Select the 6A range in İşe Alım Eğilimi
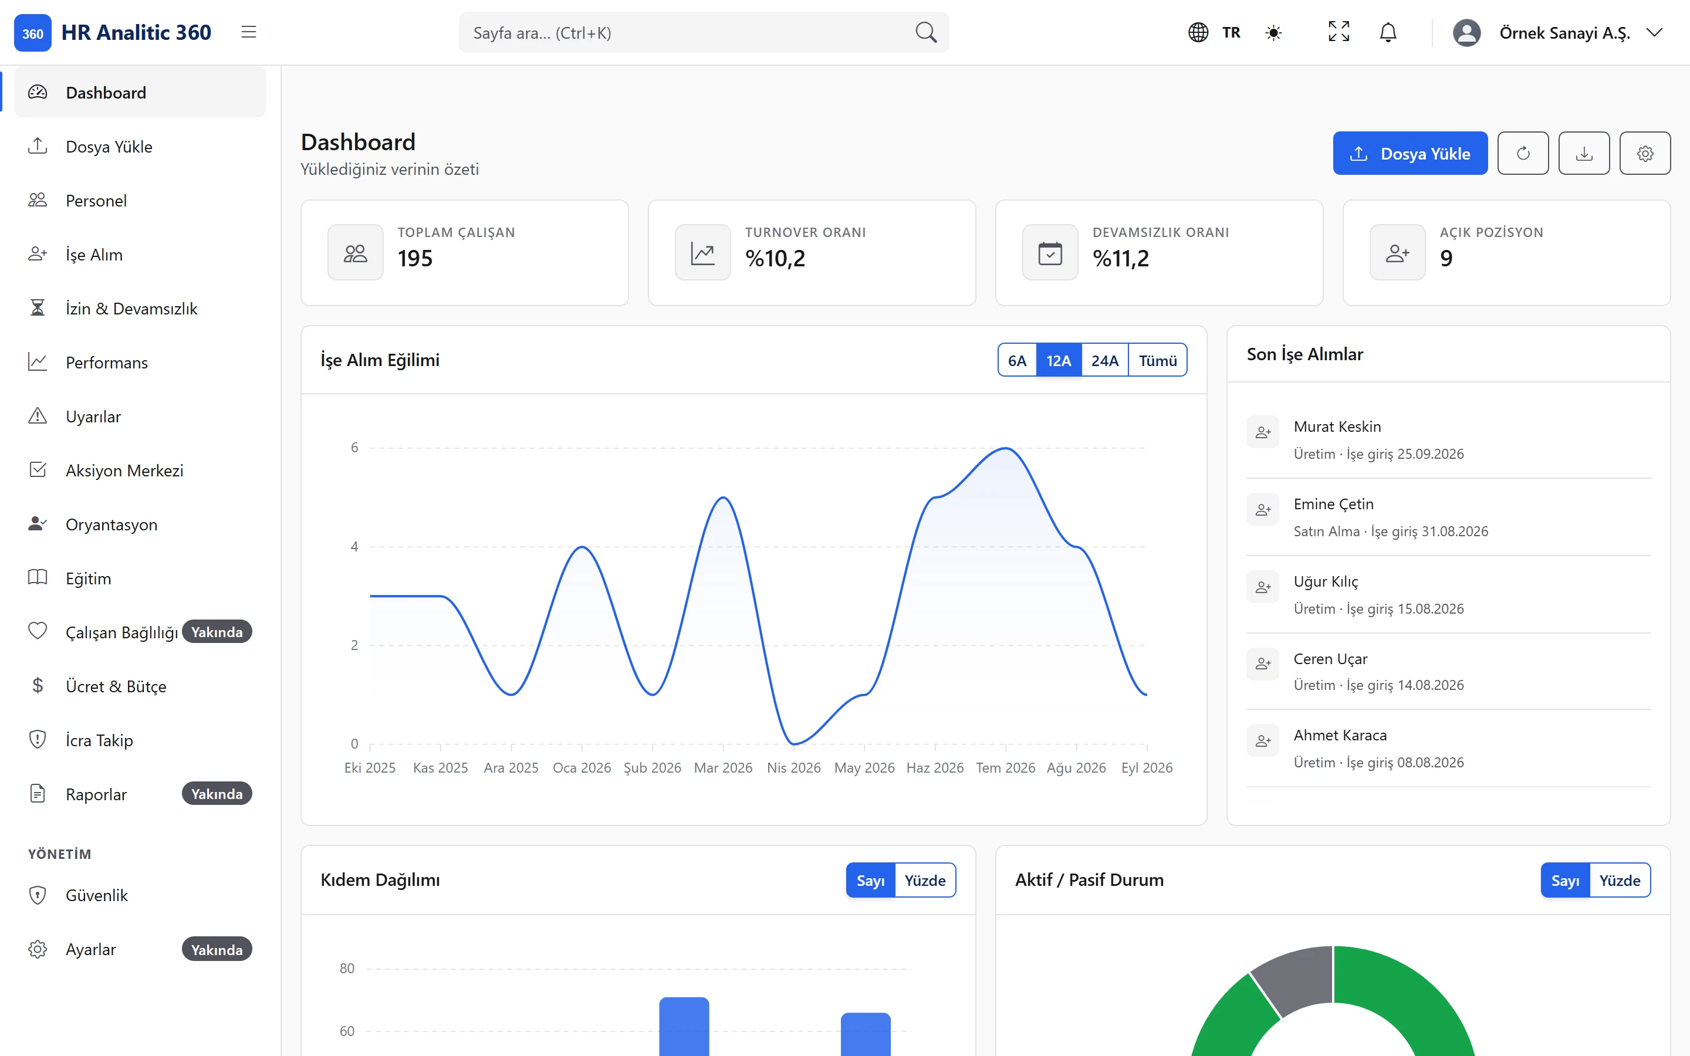Screen dimensions: 1690x1056 pyautogui.click(x=1017, y=360)
